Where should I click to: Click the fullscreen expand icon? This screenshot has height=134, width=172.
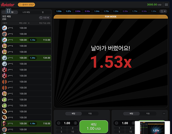[x=9, y=11]
